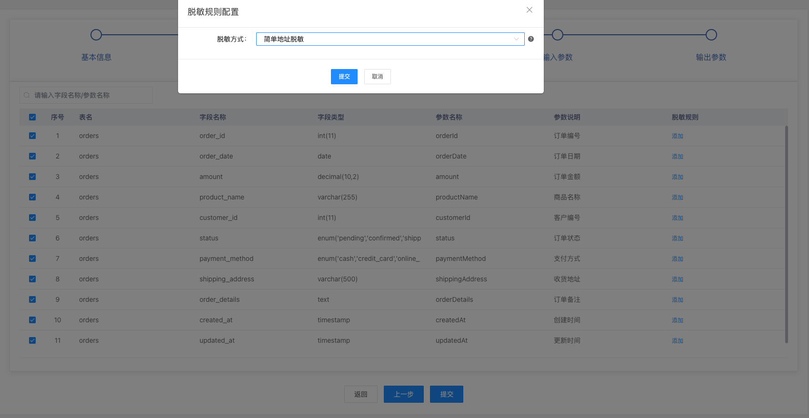
Task: Click 上一步 button at page bottom
Action: pos(403,394)
